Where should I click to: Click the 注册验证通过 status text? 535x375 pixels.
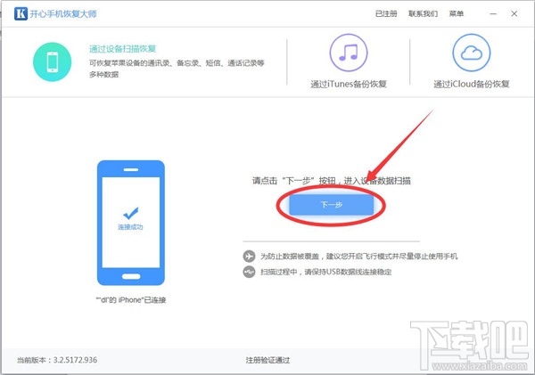coord(268,360)
